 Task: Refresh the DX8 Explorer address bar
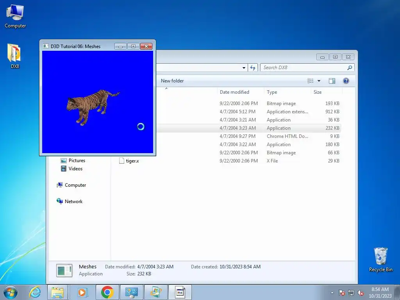pyautogui.click(x=253, y=68)
